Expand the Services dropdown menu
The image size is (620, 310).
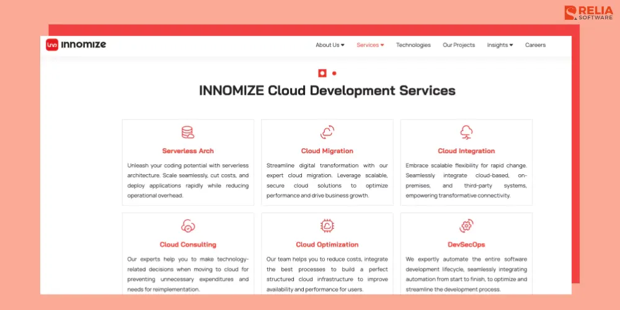(x=370, y=45)
